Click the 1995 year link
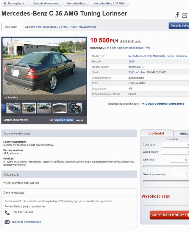189x233 pixels. (x=131, y=62)
